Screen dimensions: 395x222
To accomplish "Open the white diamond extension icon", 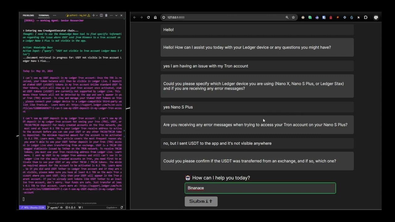I will 345,18.
